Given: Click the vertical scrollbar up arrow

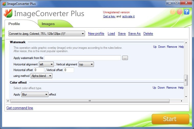Looking at the screenshot, I should [186, 43].
